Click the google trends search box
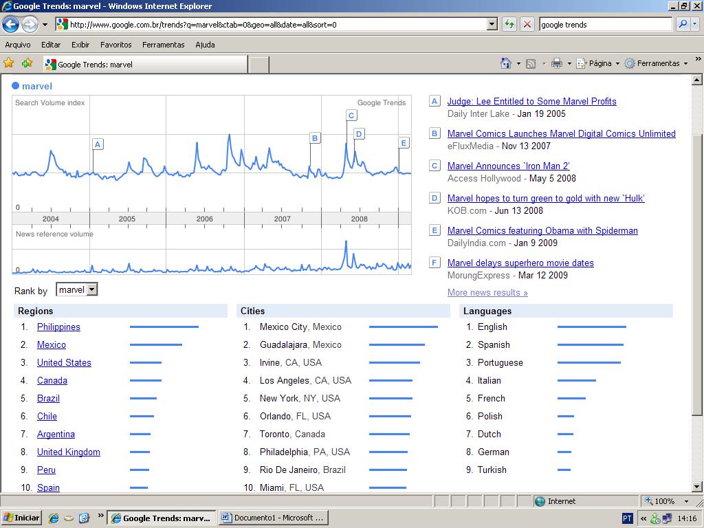The height and width of the screenshot is (528, 704). [x=605, y=24]
